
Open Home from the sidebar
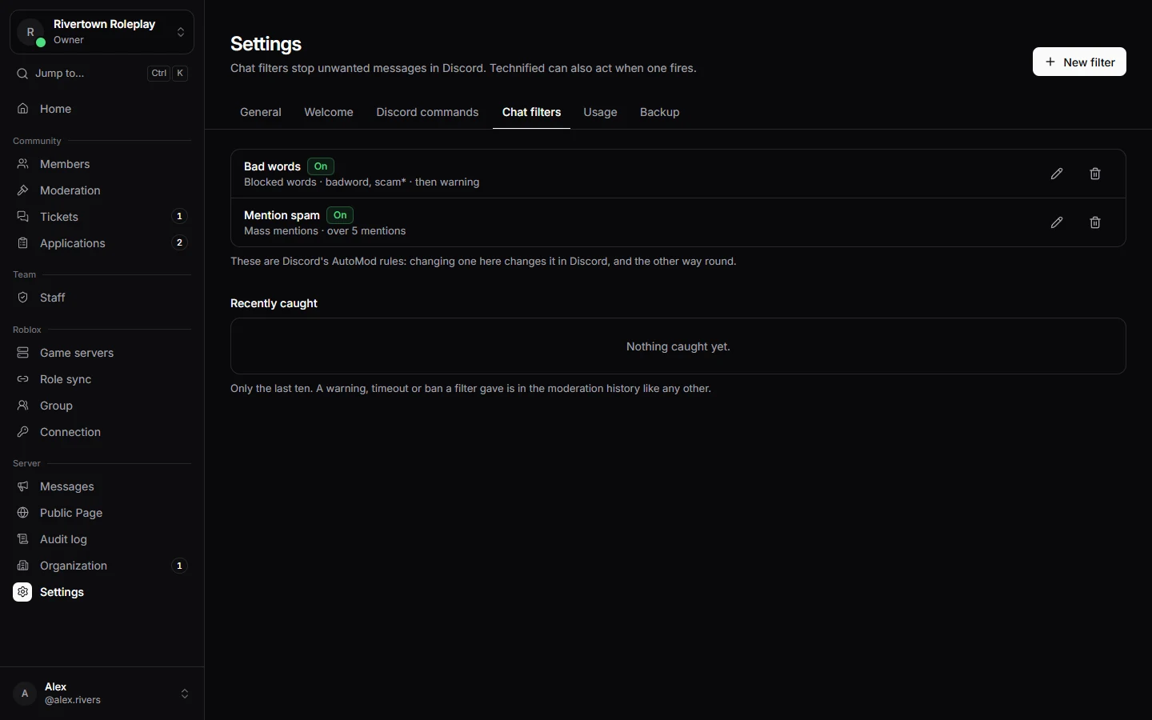[102, 109]
